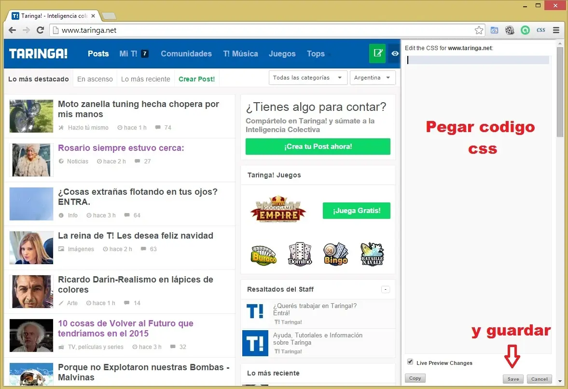Open ¿Querés trabajar en Taringa? Entrá!
Viewport: 568px width, 389px height.
[315, 309]
